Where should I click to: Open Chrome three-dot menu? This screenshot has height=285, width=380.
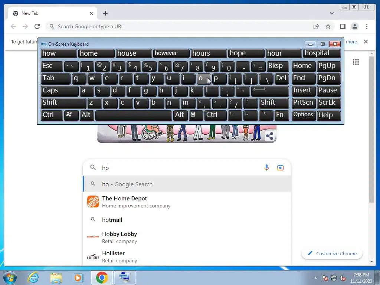pyautogui.click(x=367, y=26)
